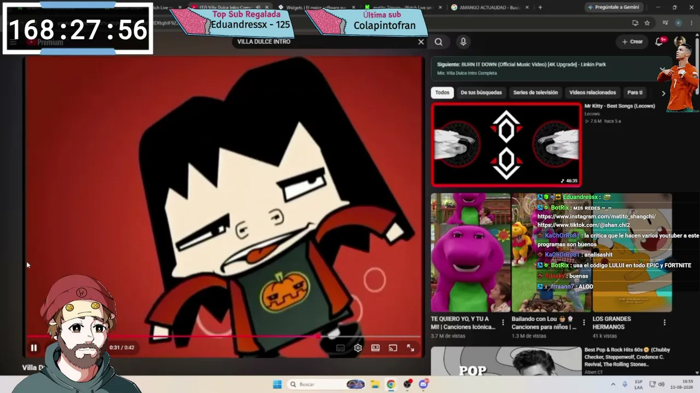Screen dimensions: 700x393
Task: Select the Para ti chip
Action: pos(635,93)
